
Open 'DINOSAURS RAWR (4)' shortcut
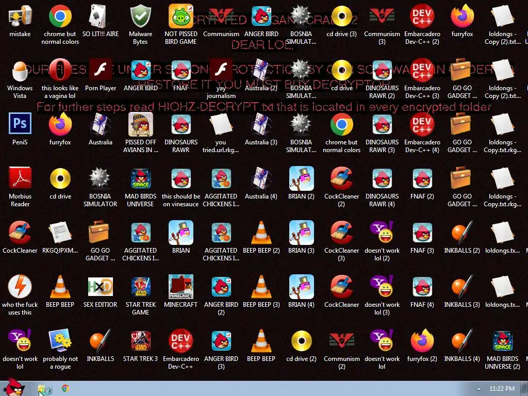(382, 178)
